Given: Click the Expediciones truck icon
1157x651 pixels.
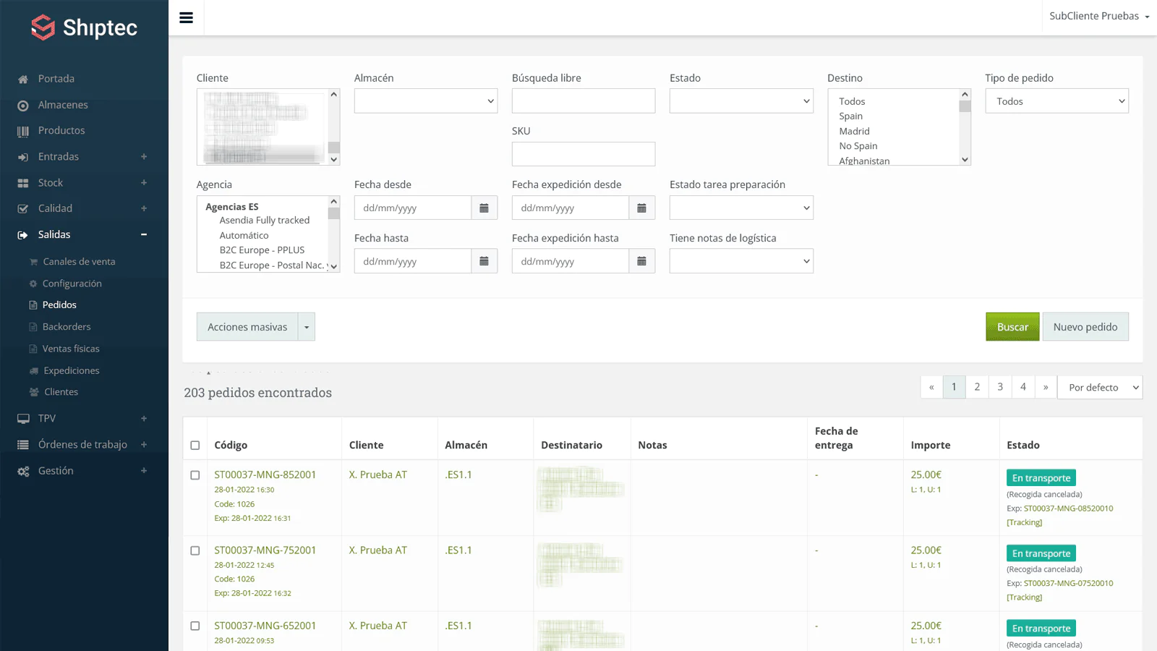Looking at the screenshot, I should pos(34,370).
